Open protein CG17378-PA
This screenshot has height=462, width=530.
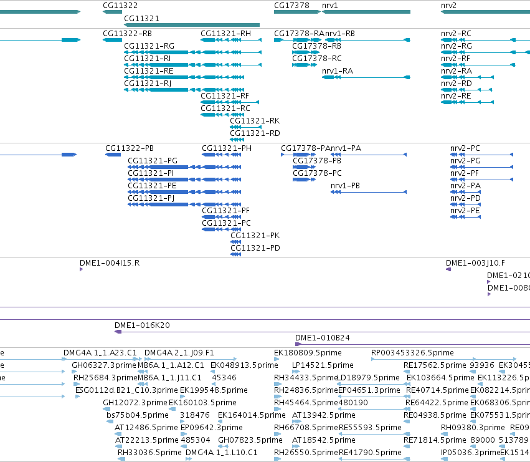[x=298, y=155]
